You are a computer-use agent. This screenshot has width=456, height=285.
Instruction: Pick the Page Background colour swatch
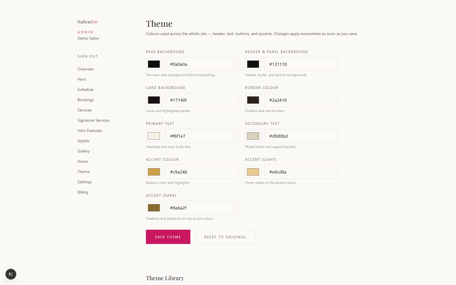click(x=154, y=64)
